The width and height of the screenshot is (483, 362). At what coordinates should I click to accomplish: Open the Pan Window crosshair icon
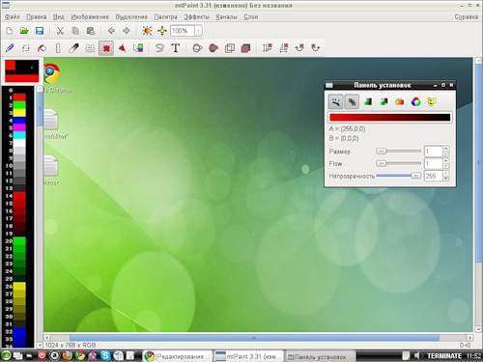pos(162,31)
